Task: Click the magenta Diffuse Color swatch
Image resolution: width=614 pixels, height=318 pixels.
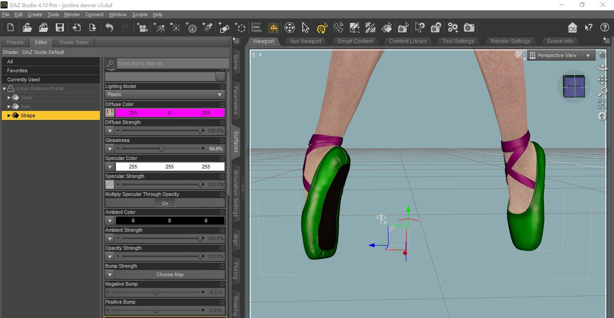Action: pyautogui.click(x=170, y=113)
